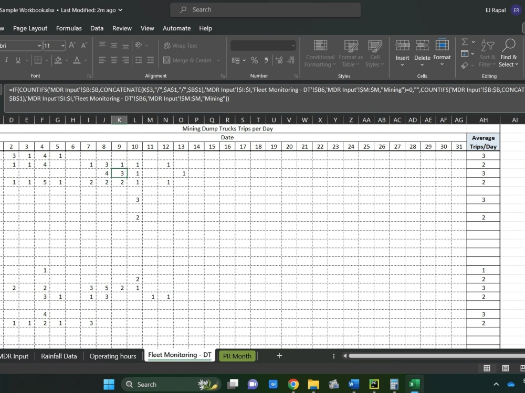Viewport: 525px width, 393px height.
Task: Open Conditional Formatting options
Action: coord(320,52)
